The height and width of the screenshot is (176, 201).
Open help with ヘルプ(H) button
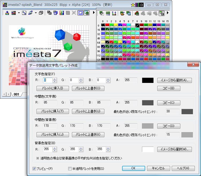pyautogui.click(x=183, y=168)
